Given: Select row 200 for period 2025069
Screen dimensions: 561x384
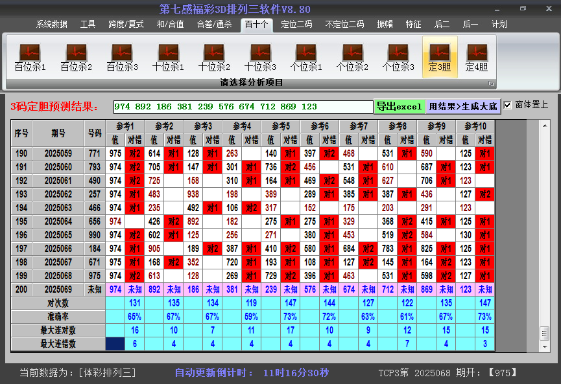Looking at the screenshot, I should pyautogui.click(x=58, y=289).
